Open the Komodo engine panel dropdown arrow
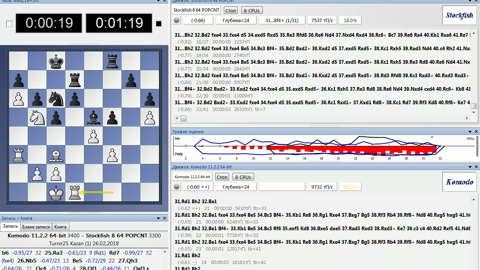Viewport: 480px width, 270px height. point(470,167)
